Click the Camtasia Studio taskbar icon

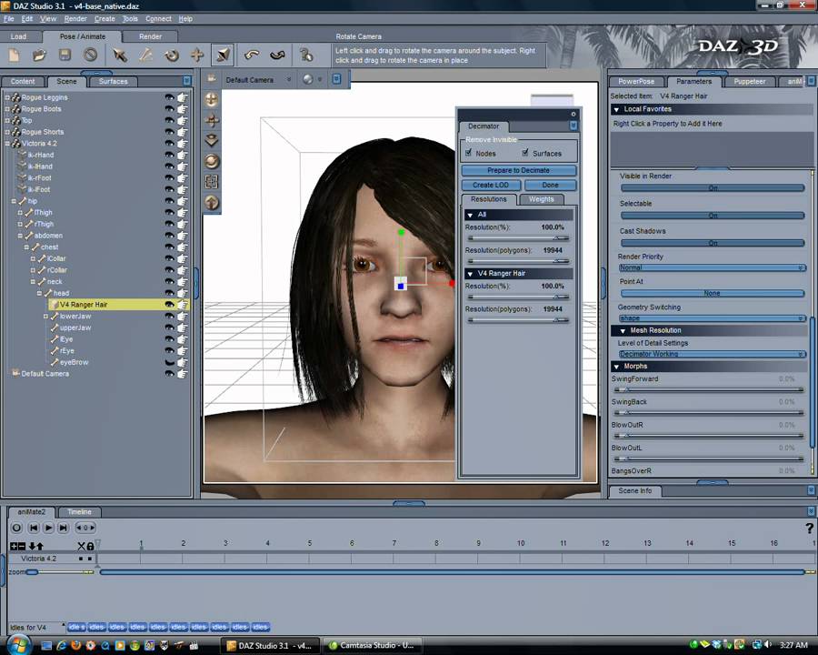373,645
